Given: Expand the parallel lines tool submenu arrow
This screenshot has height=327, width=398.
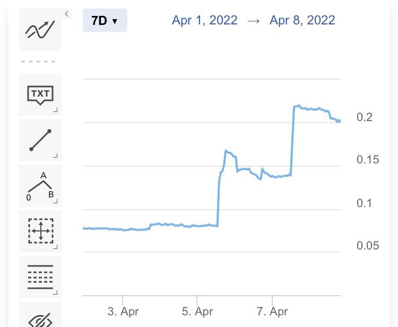Looking at the screenshot, I should (x=55, y=292).
